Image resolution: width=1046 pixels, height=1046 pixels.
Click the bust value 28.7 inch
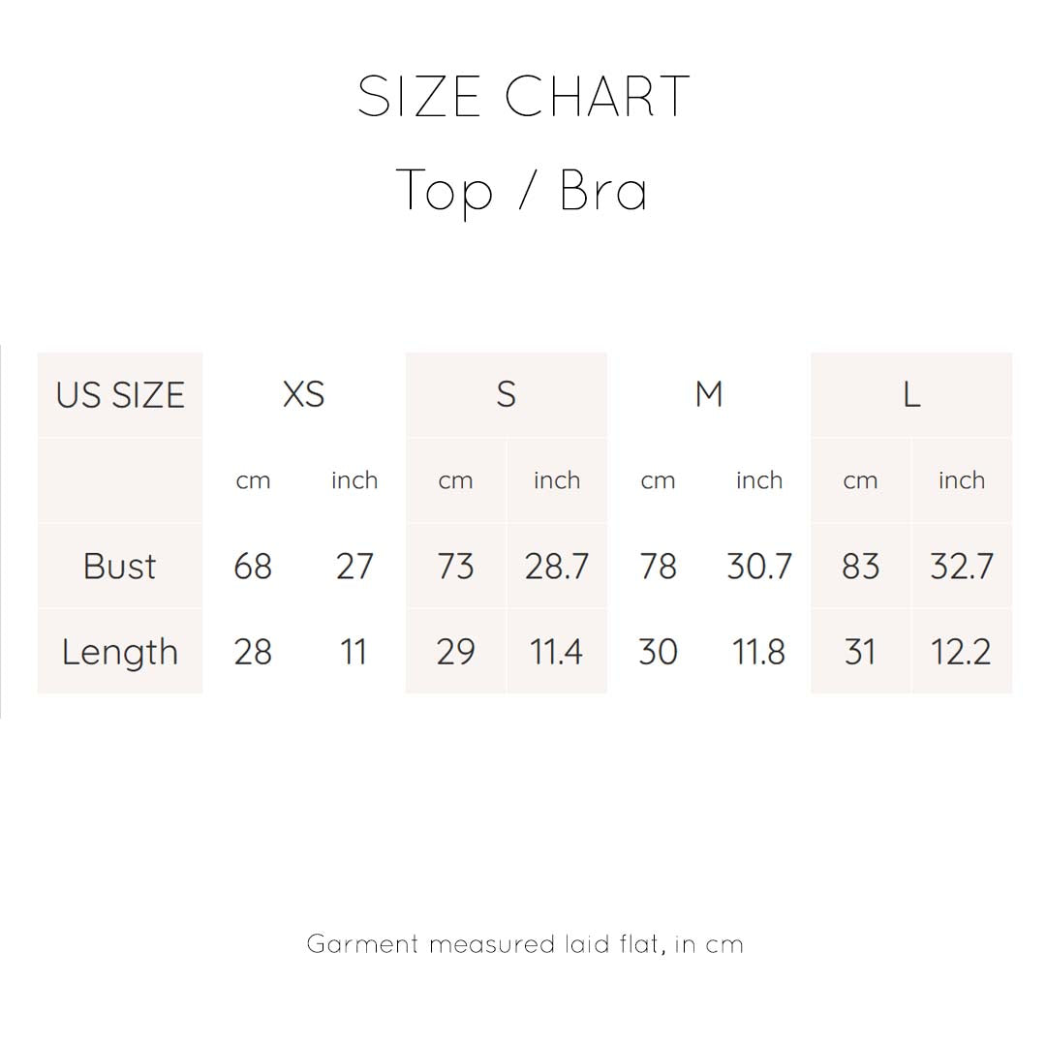tap(557, 567)
